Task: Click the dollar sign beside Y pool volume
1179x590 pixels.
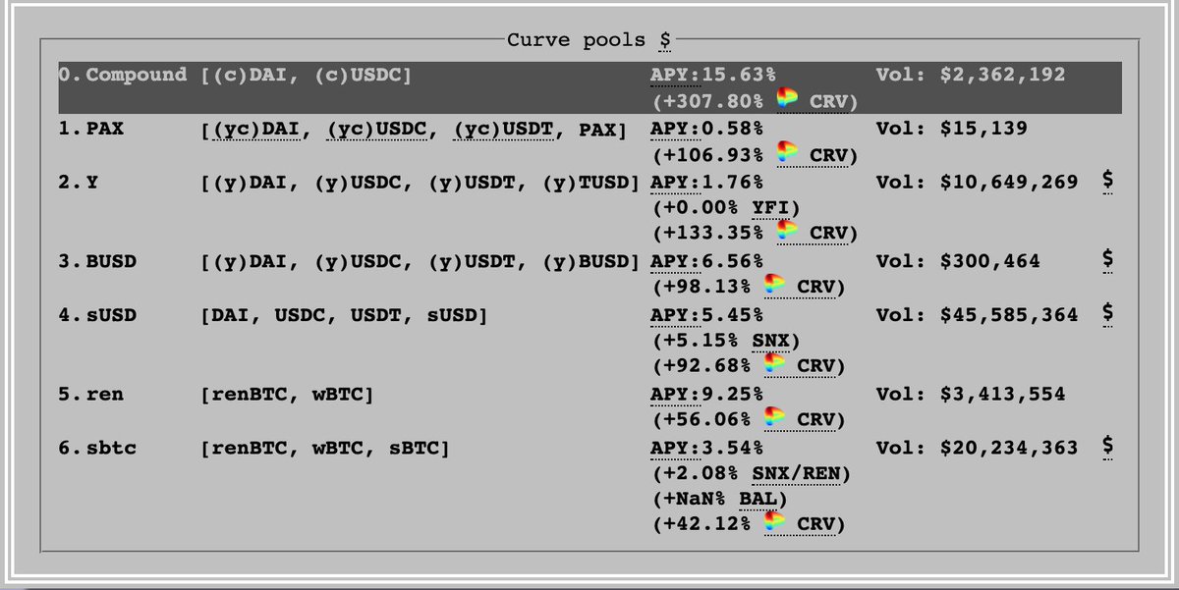Action: click(1107, 182)
